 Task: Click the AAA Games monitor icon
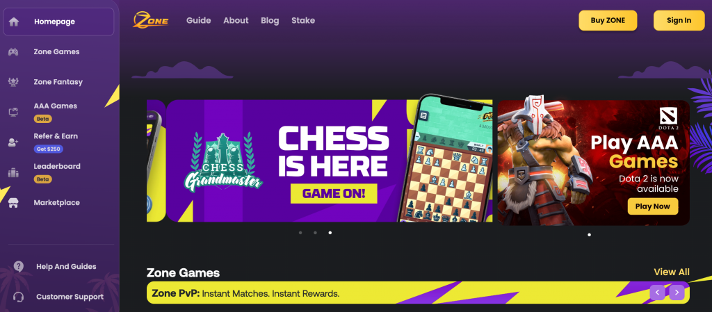(x=13, y=112)
